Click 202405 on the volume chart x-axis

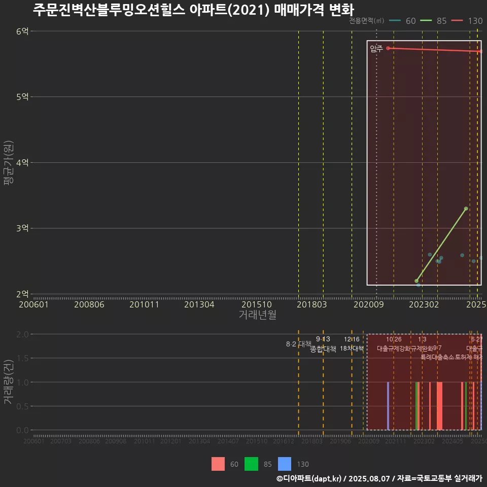tap(453, 441)
